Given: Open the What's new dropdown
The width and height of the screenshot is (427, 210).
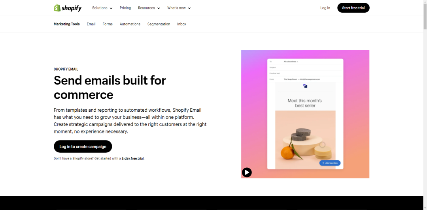Looking at the screenshot, I should tap(179, 8).
